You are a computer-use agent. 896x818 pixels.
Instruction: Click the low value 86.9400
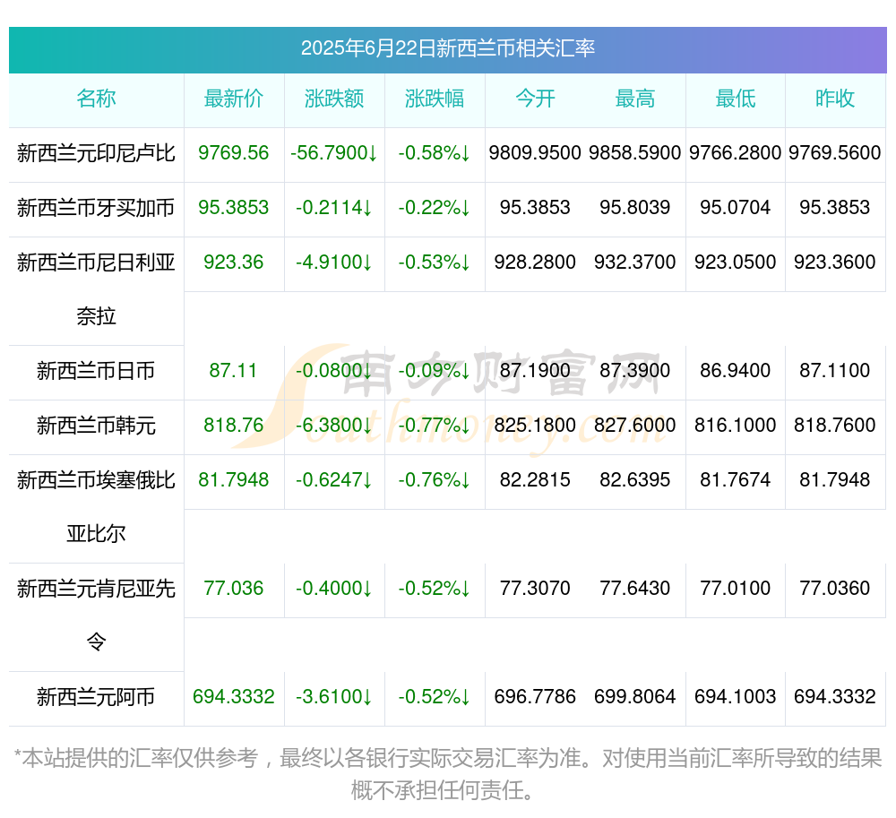(736, 371)
